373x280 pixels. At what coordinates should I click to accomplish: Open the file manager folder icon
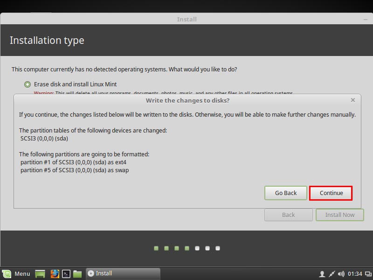coord(77,274)
